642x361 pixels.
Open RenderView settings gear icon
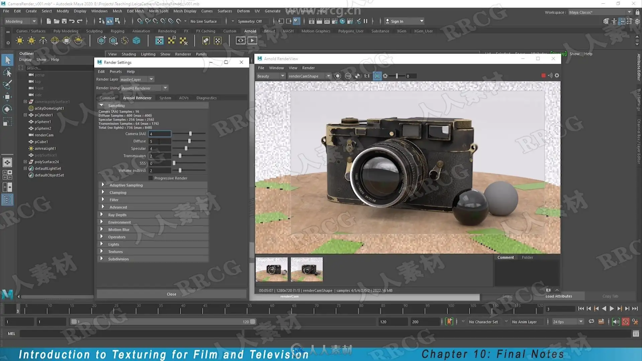click(557, 76)
